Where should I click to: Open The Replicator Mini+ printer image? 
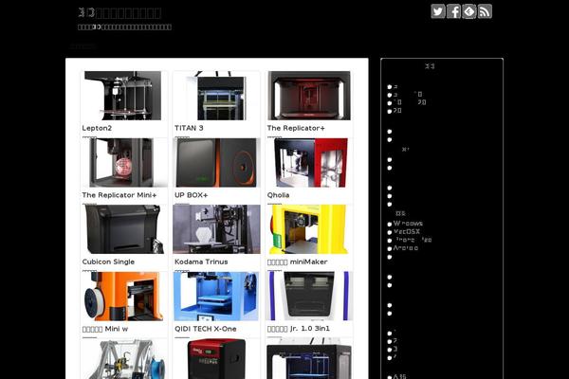[x=123, y=162]
